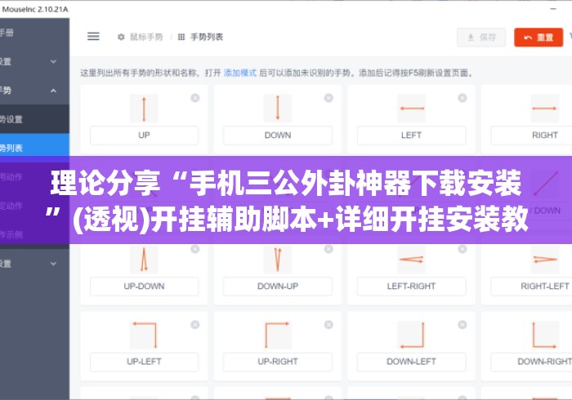The image size is (572, 400).
Task: Click the 保存 save button
Action: click(481, 38)
